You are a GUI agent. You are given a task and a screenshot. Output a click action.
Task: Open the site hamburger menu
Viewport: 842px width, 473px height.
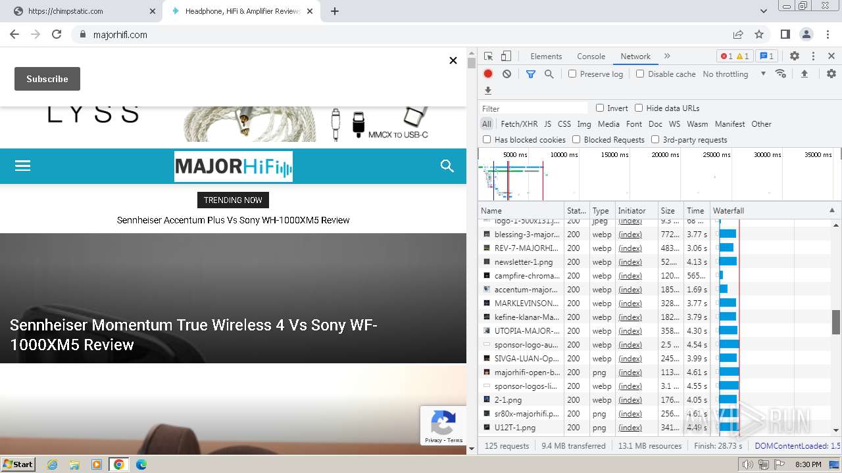tap(23, 166)
